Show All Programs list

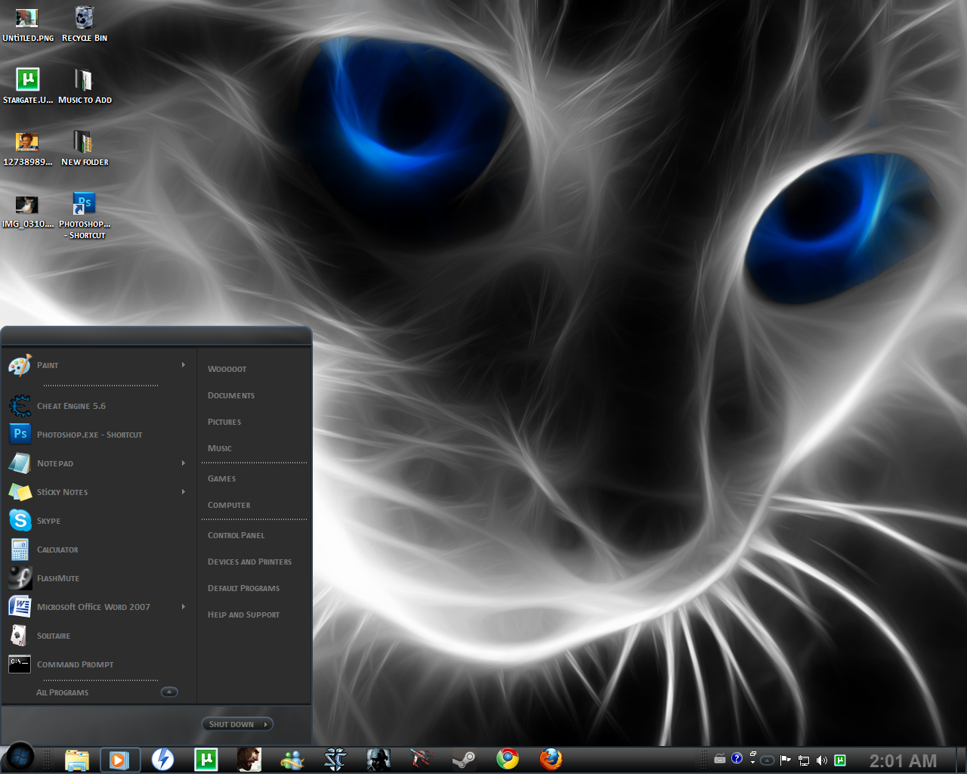pyautogui.click(x=63, y=692)
